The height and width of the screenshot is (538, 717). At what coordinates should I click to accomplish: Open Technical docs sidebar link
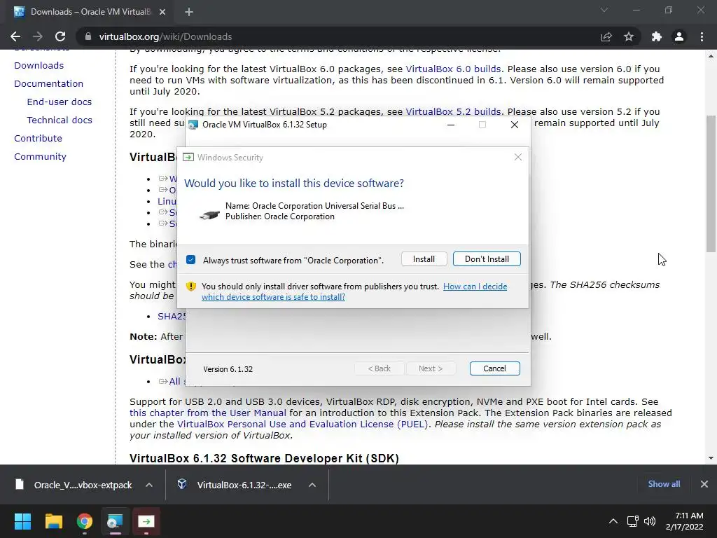[x=60, y=120]
